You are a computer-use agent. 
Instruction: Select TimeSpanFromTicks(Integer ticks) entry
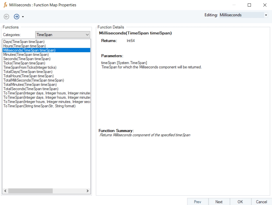tap(30, 67)
